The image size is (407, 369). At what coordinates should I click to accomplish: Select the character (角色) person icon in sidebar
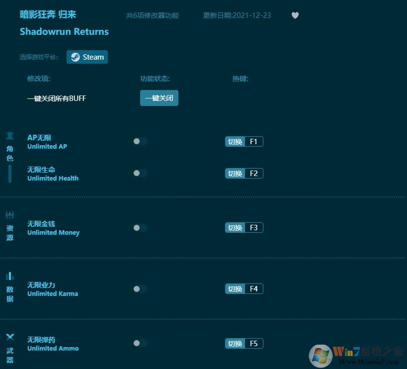tap(9, 135)
